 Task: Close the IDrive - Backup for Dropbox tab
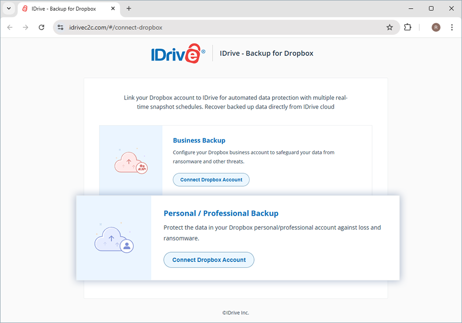113,9
